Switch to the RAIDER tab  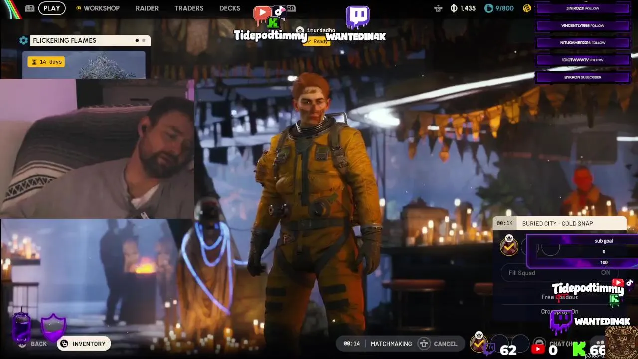147,8
